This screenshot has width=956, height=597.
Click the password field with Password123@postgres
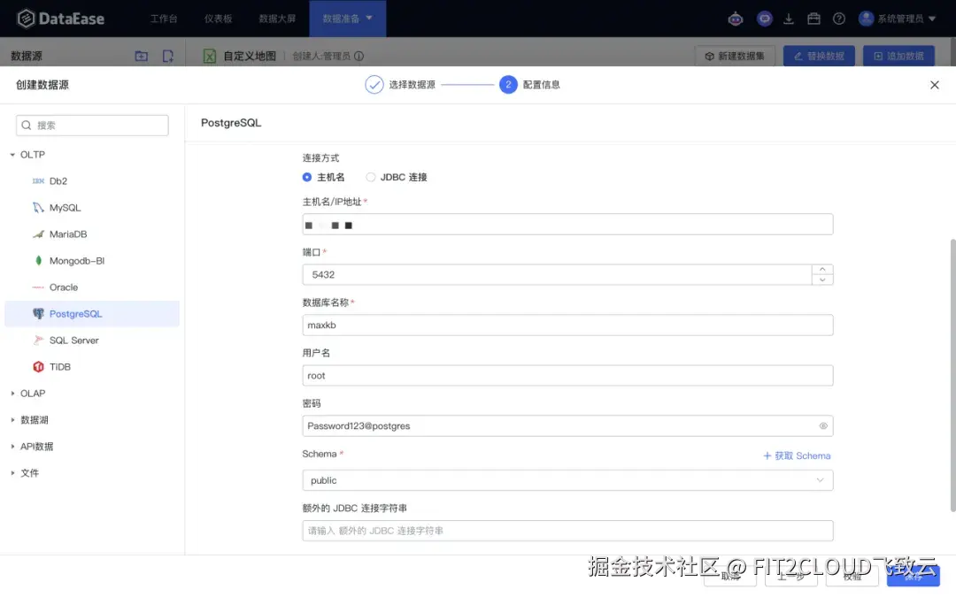(567, 425)
